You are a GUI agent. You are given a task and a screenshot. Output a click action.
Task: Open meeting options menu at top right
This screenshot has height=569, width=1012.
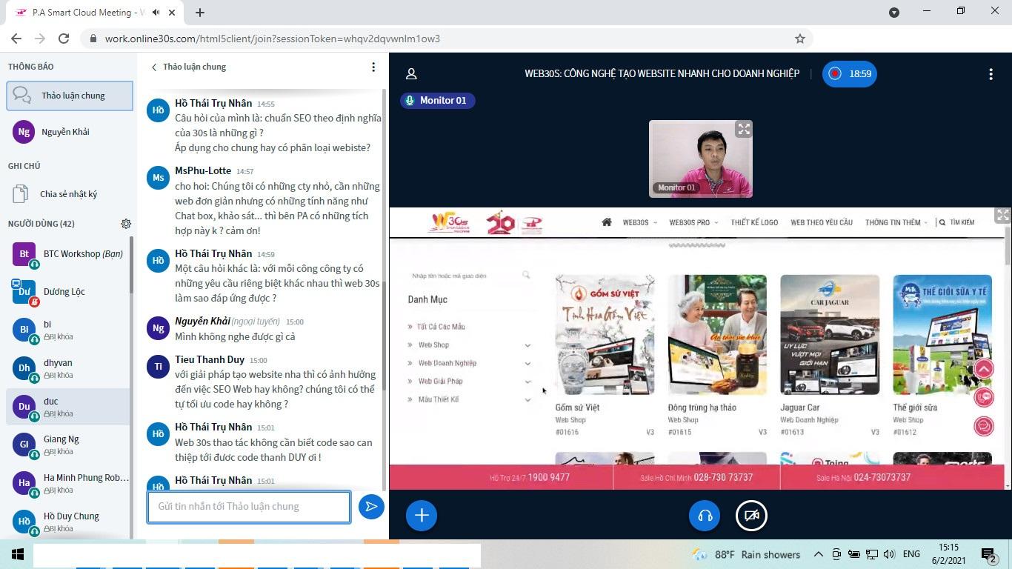click(991, 74)
